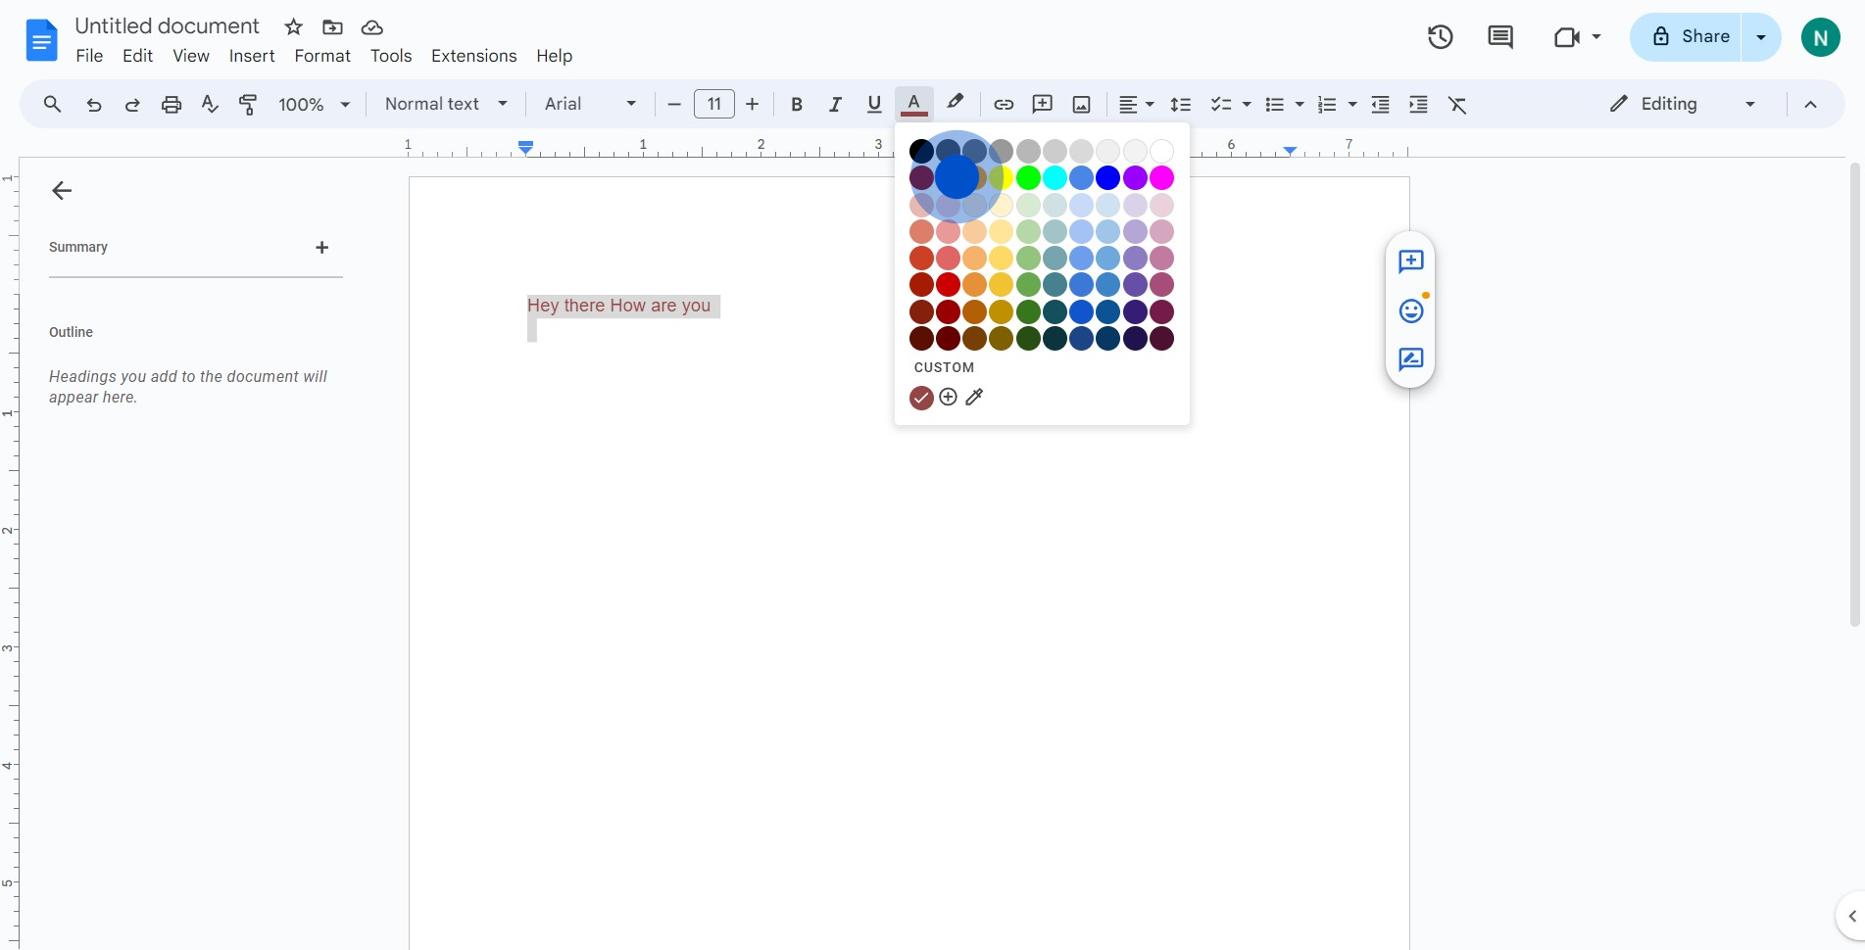The width and height of the screenshot is (1865, 950).
Task: Click the insert link icon
Action: click(1004, 105)
